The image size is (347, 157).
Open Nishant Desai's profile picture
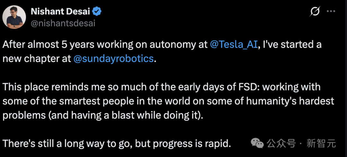point(14,17)
